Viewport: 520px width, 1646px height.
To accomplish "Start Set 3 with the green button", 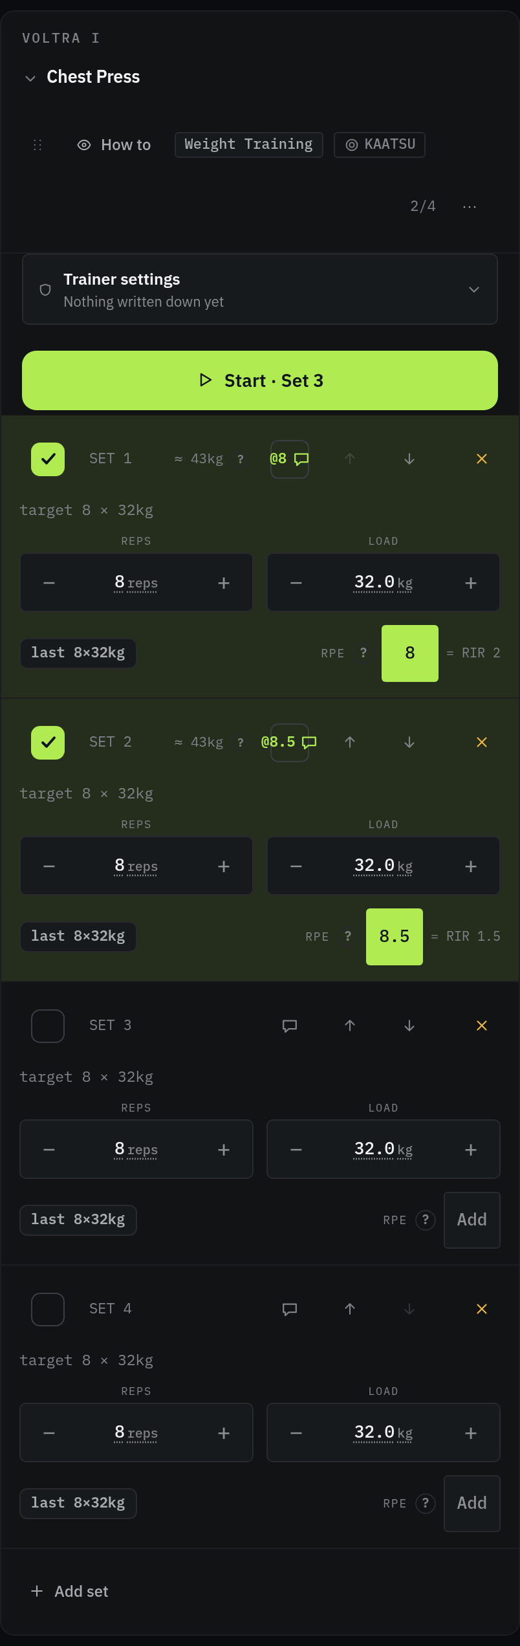I will tap(260, 380).
